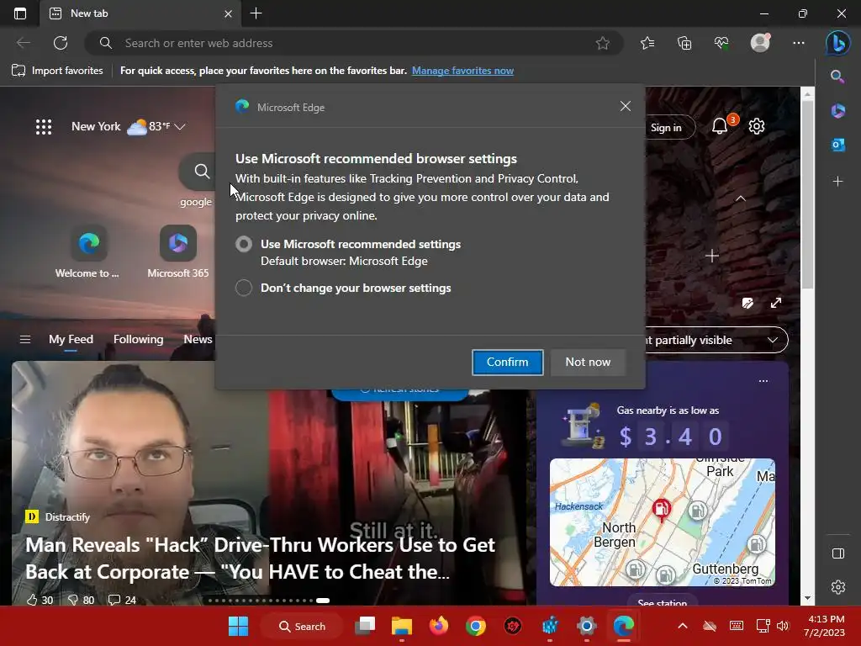The width and height of the screenshot is (861, 646).
Task: Select Don't change your browser settings radio
Action: tap(244, 288)
